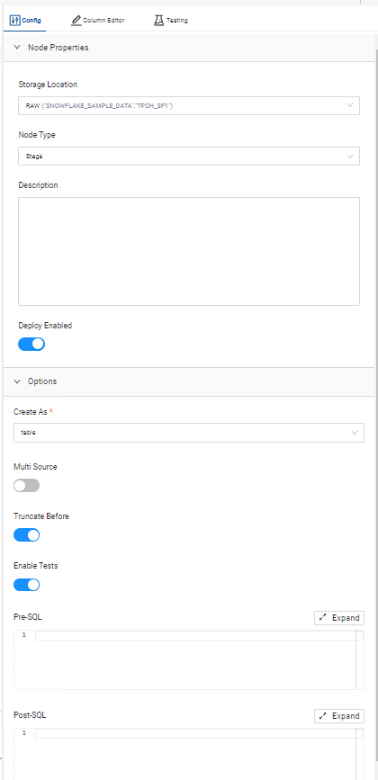Click the Post-SQL Expand button
The image size is (378, 780).
click(339, 716)
